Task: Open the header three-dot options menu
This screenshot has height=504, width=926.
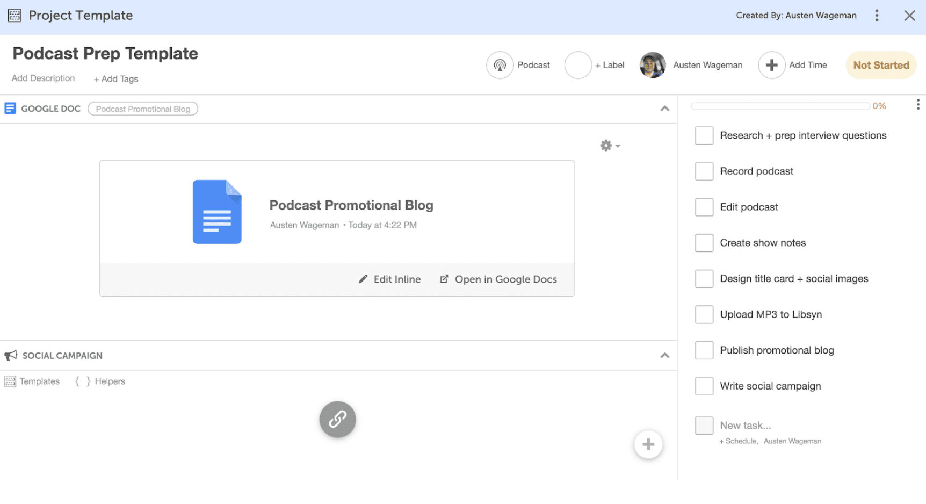Action: point(877,15)
